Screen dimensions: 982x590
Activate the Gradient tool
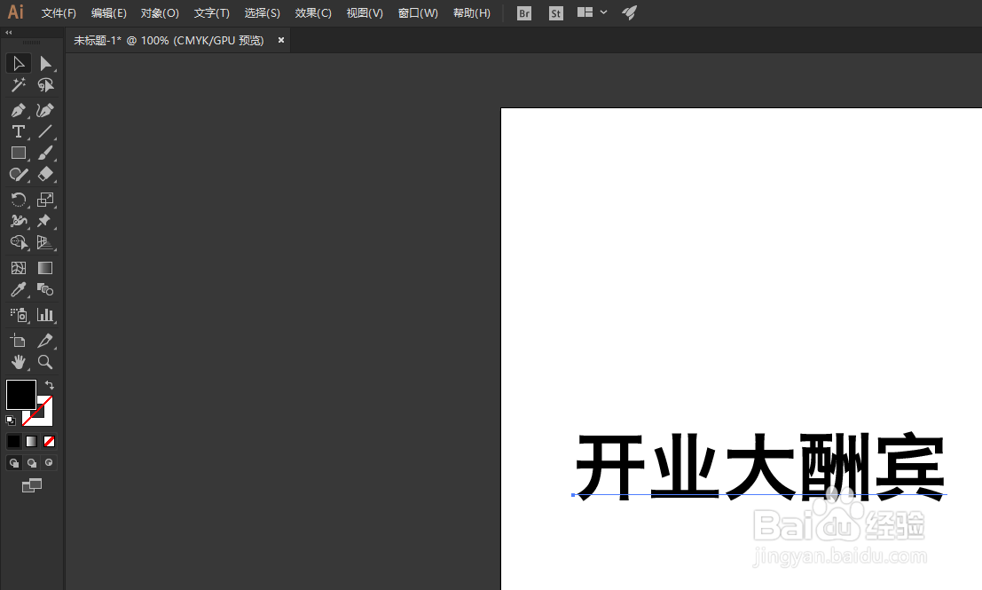click(44, 267)
